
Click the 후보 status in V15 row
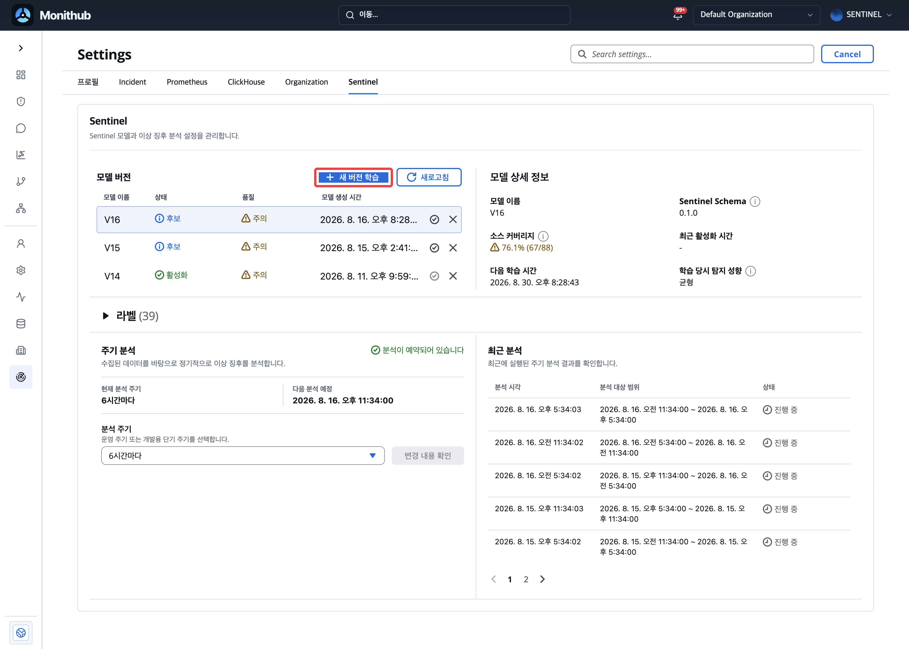pos(168,246)
